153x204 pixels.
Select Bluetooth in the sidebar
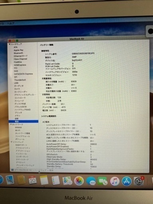[x=18, y=53]
